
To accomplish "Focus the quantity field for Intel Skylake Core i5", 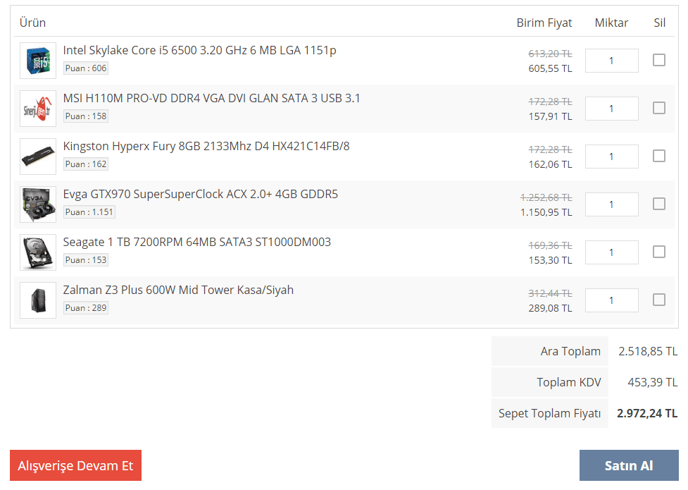I will (612, 61).
